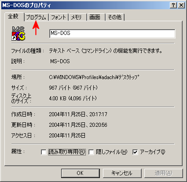The height and width of the screenshot is (182, 187).
Task: Switch to the 画面 tab
Action: 96,17
